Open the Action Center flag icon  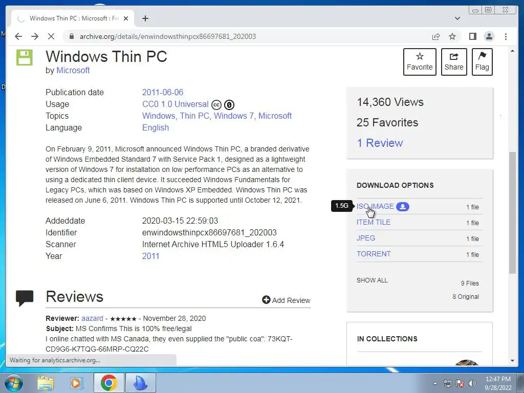(x=460, y=383)
